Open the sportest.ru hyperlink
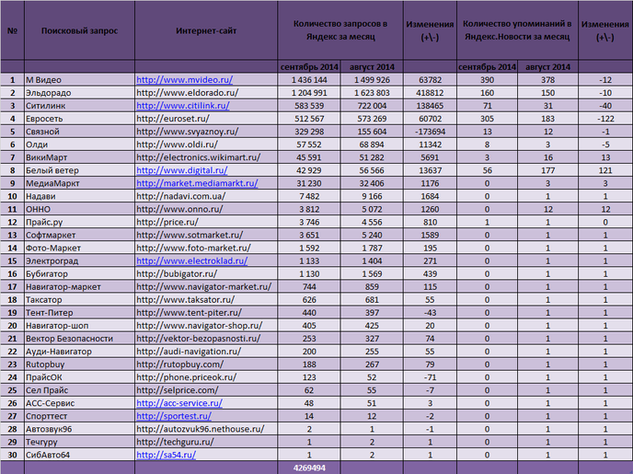The height and width of the screenshot is (474, 633). click(x=174, y=416)
